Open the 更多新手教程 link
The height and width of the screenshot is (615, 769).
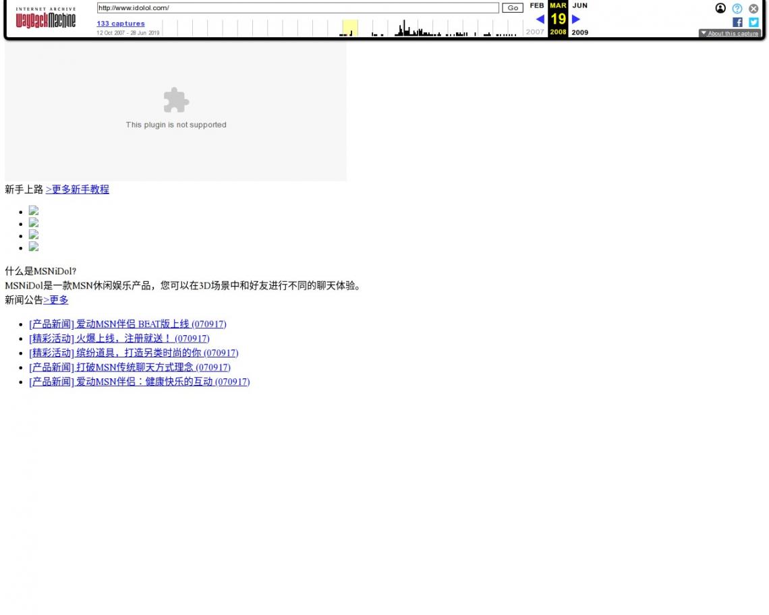(x=78, y=189)
